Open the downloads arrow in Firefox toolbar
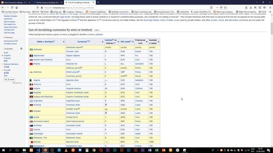Viewport: 273px width, 153px height. pyautogui.click(x=251, y=8)
